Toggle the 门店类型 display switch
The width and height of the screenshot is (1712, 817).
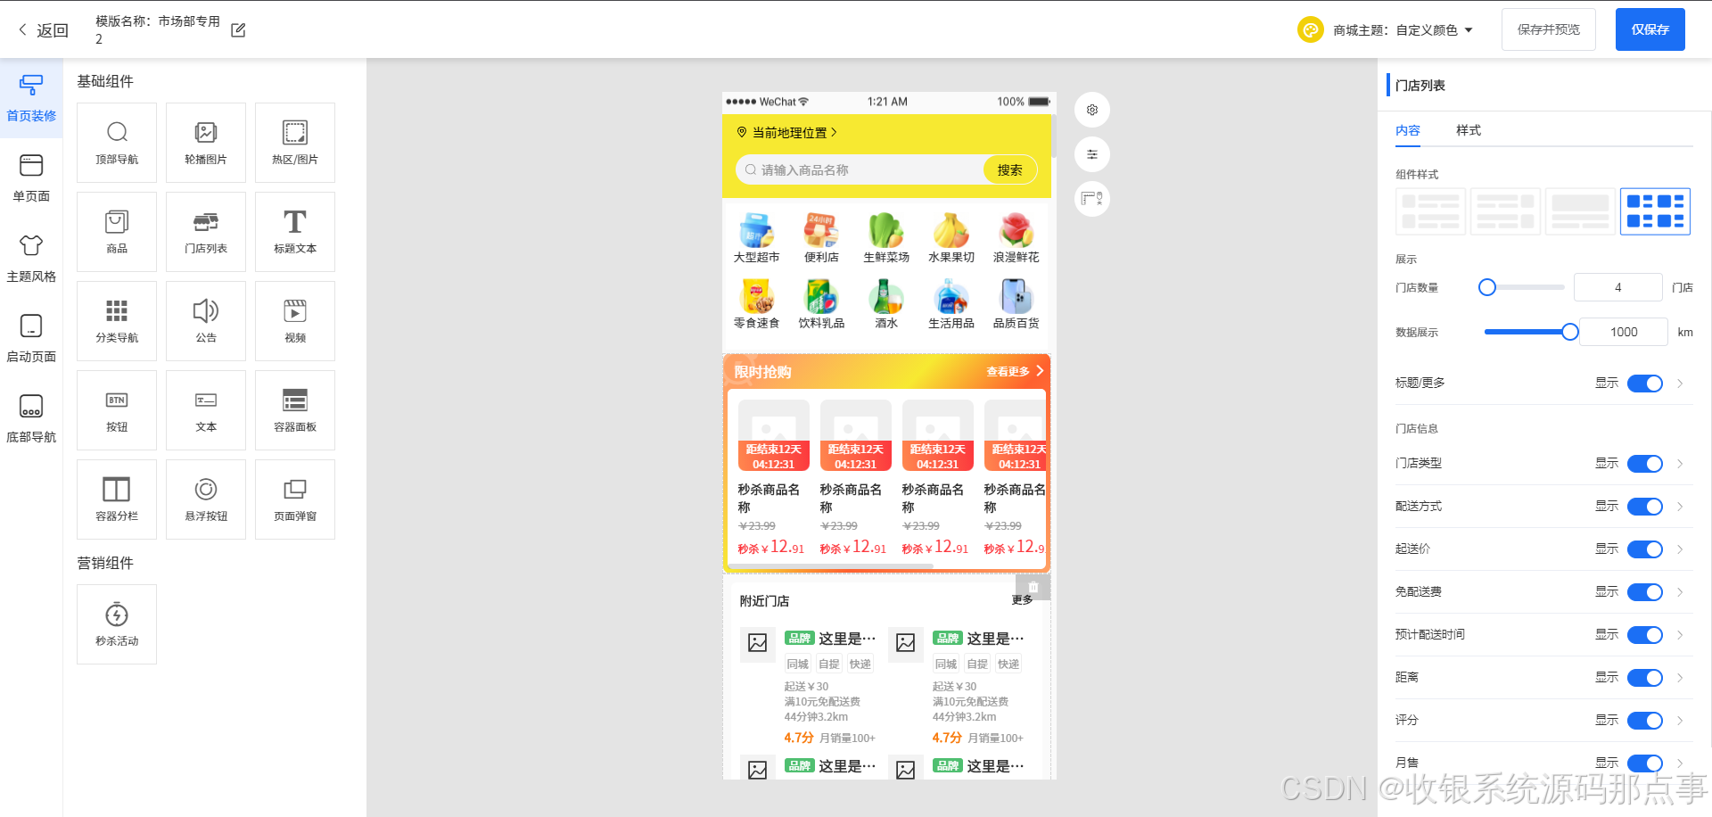coord(1645,464)
